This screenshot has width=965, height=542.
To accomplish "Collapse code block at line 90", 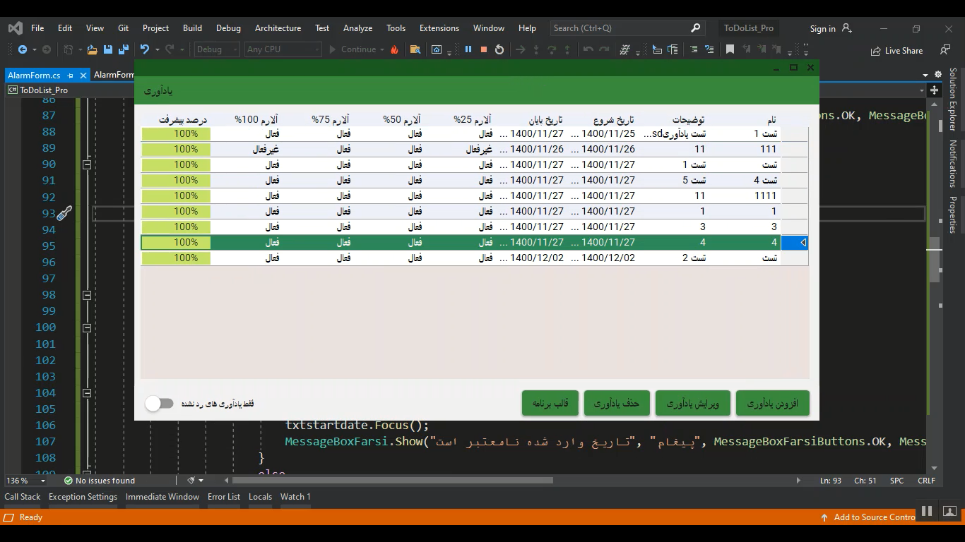I will pyautogui.click(x=87, y=164).
